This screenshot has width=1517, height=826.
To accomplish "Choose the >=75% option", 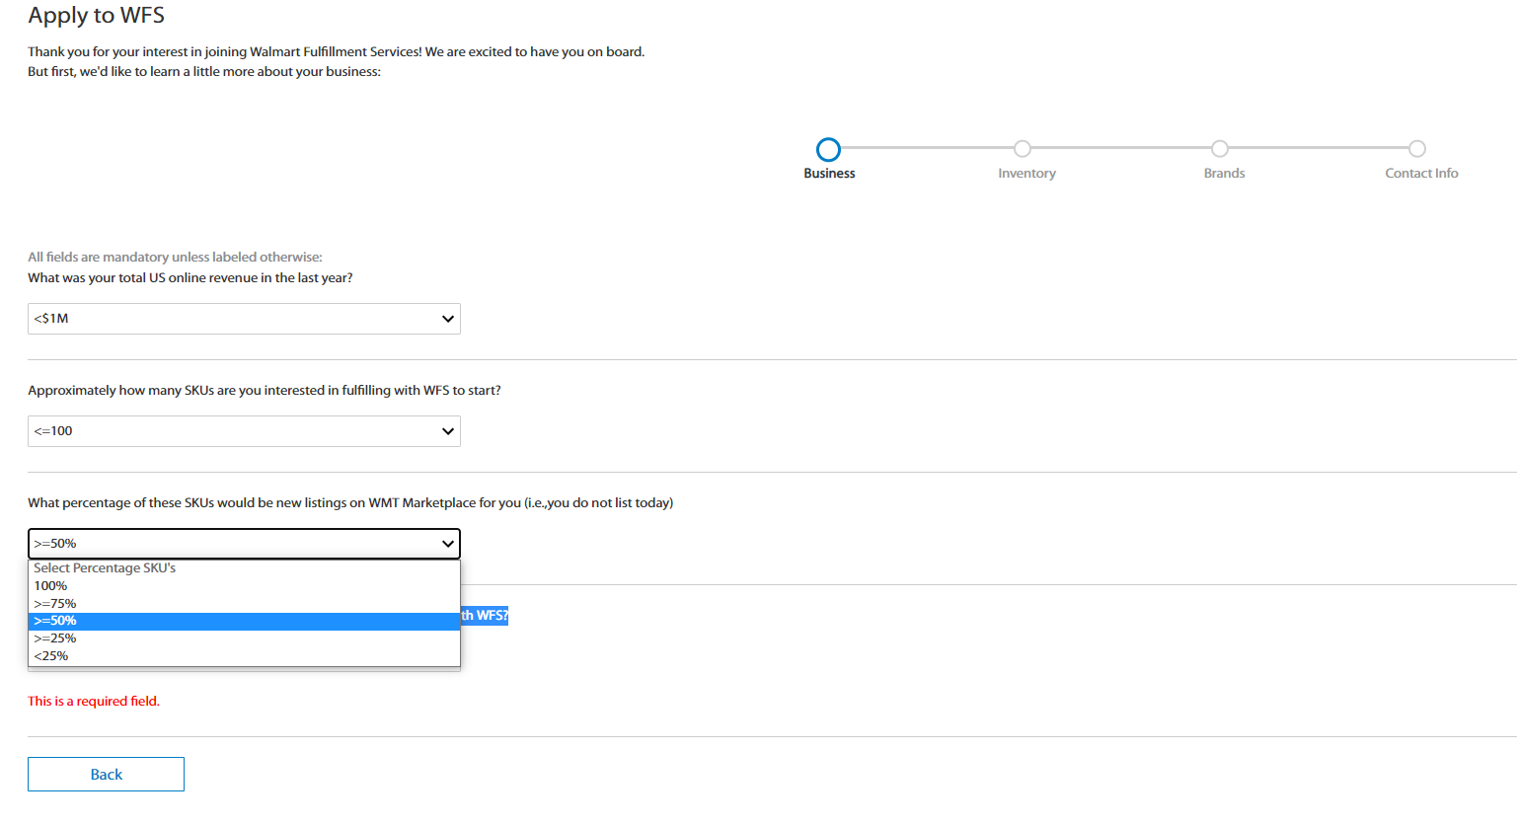I will pos(244,604).
